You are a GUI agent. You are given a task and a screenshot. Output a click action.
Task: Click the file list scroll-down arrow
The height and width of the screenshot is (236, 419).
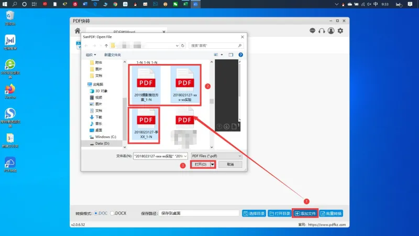[x=212, y=147]
